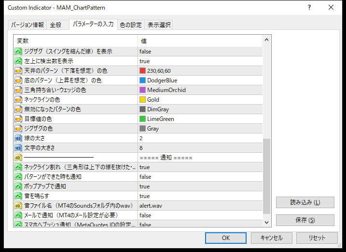Image resolution: width=346 pixels, height=252 pixels.
Task: Click the color-type icon beside 底のパターン（上昇を想定）の色
Action: click(x=18, y=80)
